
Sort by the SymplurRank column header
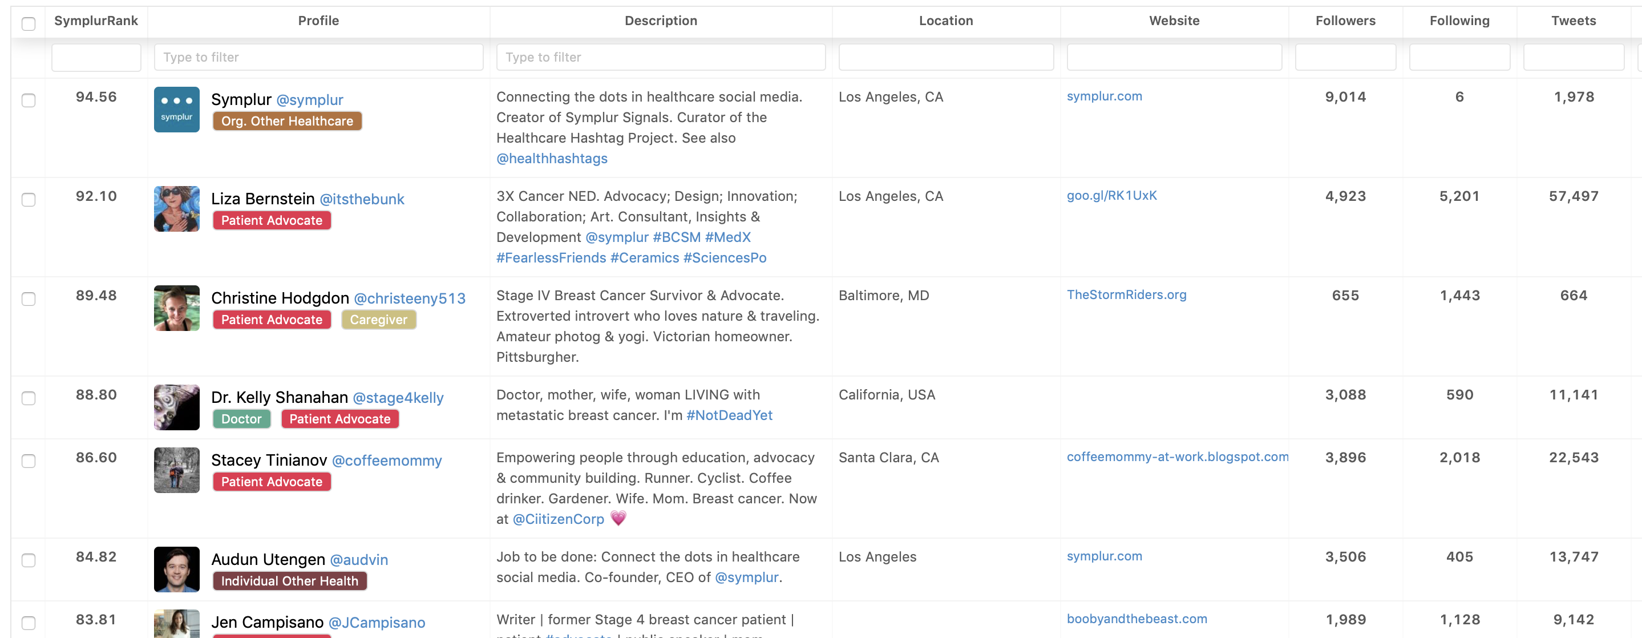point(96,21)
